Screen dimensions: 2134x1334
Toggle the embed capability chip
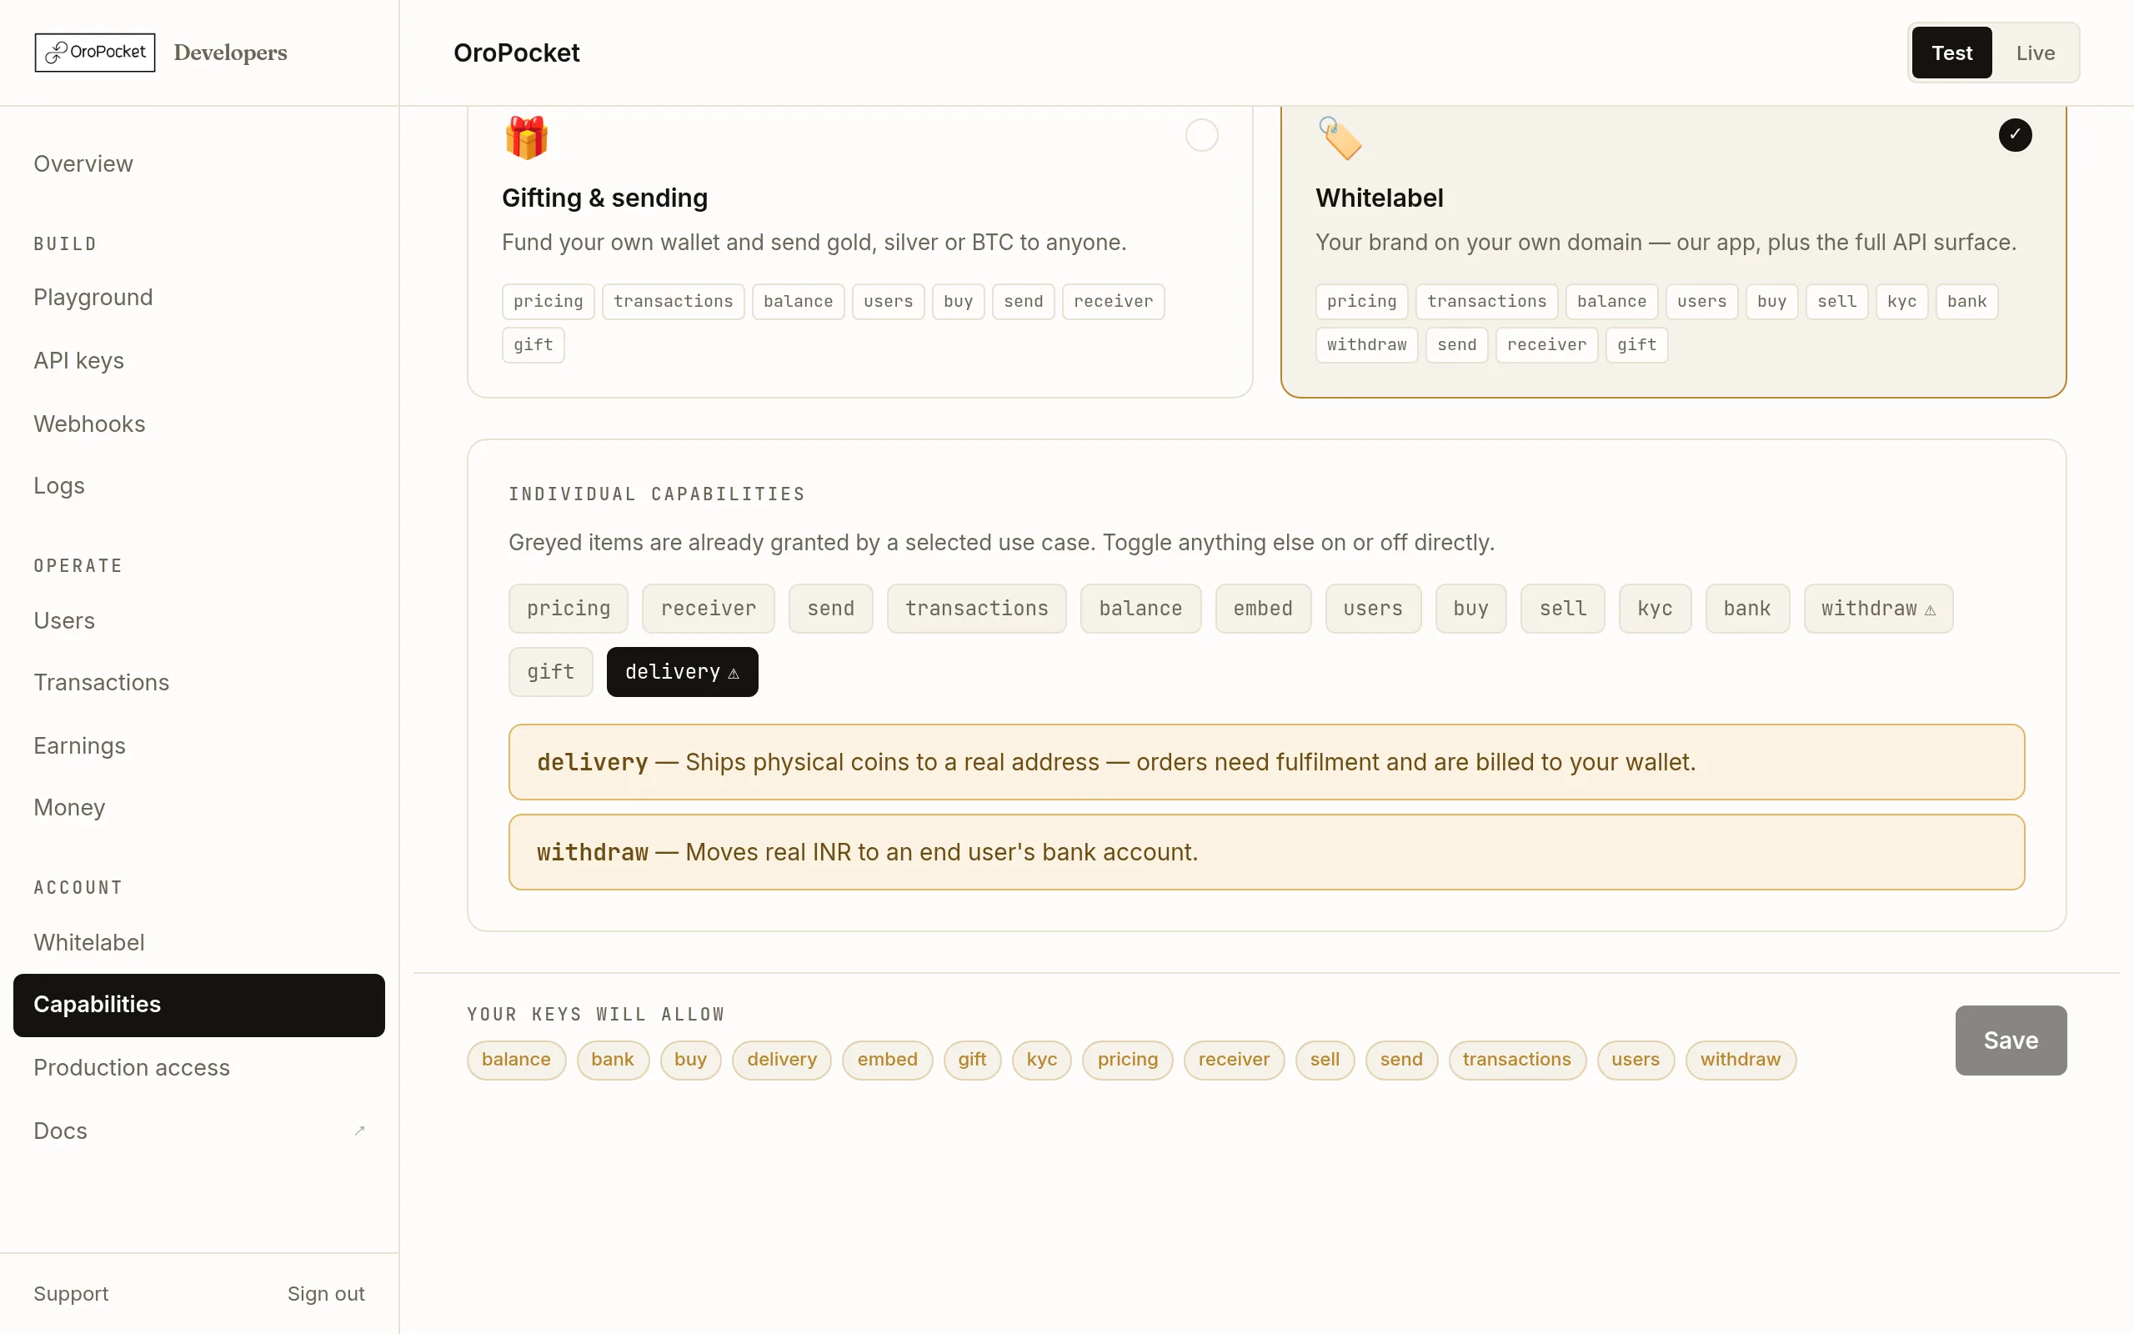1263,609
